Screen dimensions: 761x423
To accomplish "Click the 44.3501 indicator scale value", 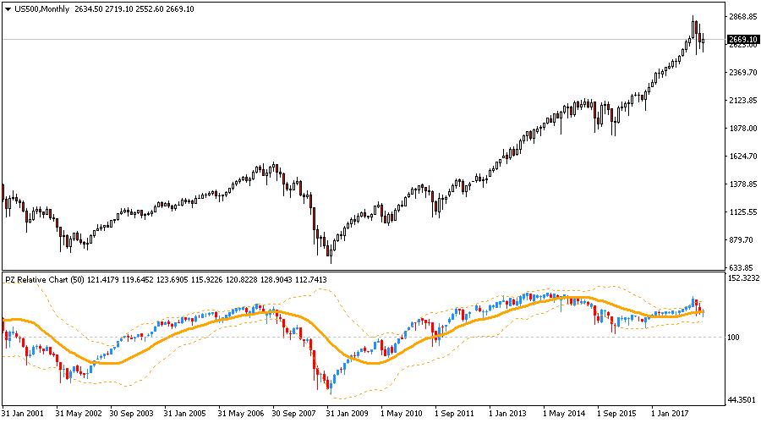I will coord(741,400).
